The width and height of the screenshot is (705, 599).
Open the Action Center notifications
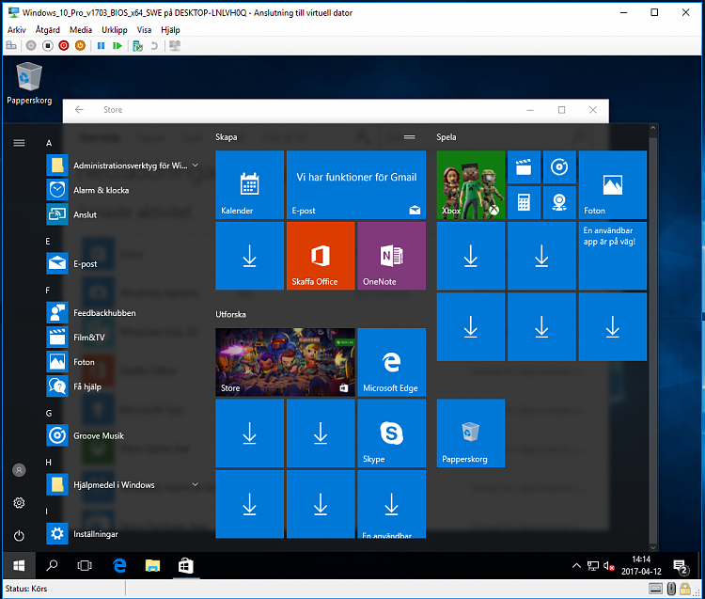(681, 567)
